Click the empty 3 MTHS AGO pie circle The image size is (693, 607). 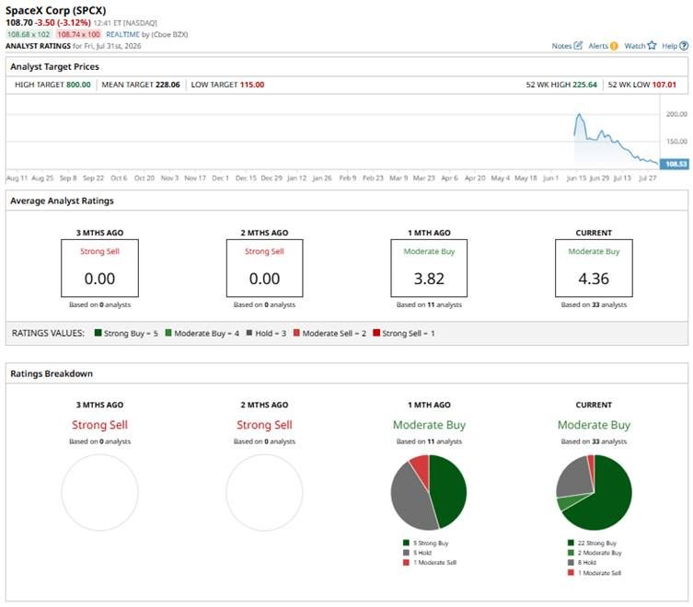click(100, 492)
